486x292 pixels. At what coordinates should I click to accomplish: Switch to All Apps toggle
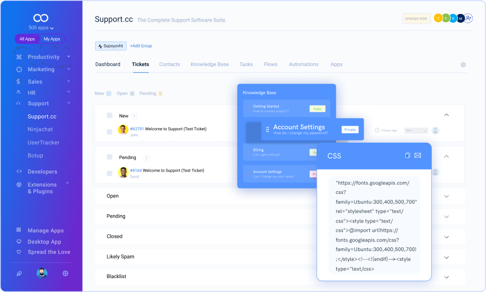[x=27, y=39]
